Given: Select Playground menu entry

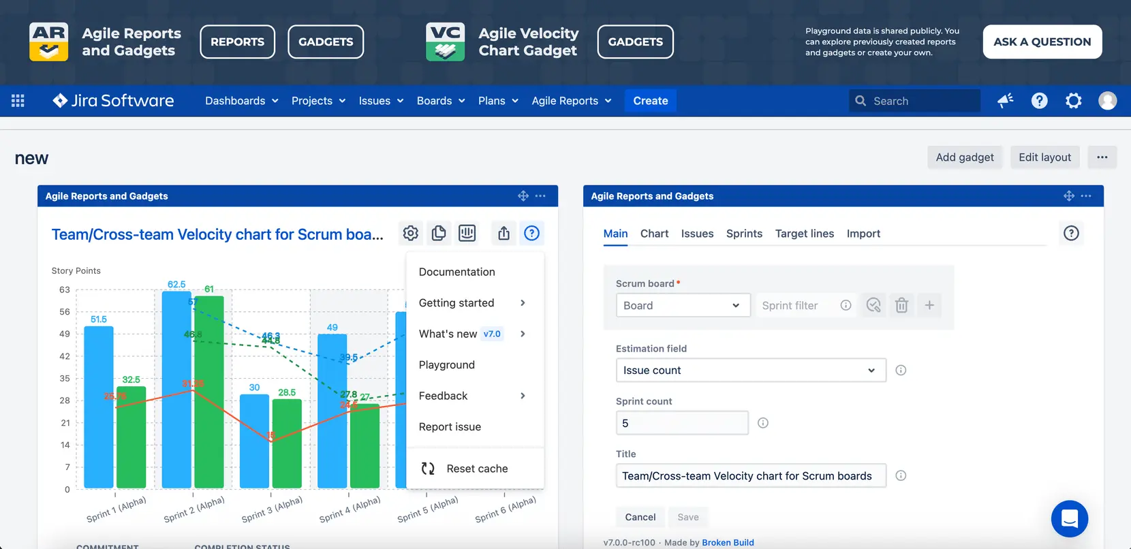Looking at the screenshot, I should 475,365.
